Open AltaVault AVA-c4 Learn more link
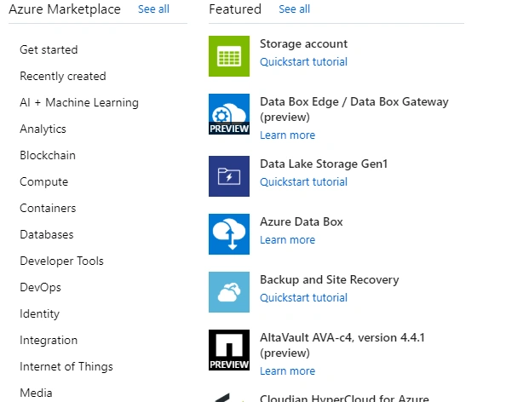Viewport: 506px width, 402px height. pos(287,370)
